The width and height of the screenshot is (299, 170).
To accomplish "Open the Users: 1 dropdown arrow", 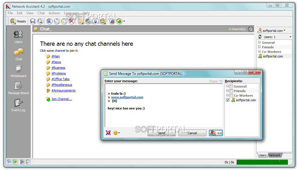I will click(290, 37).
